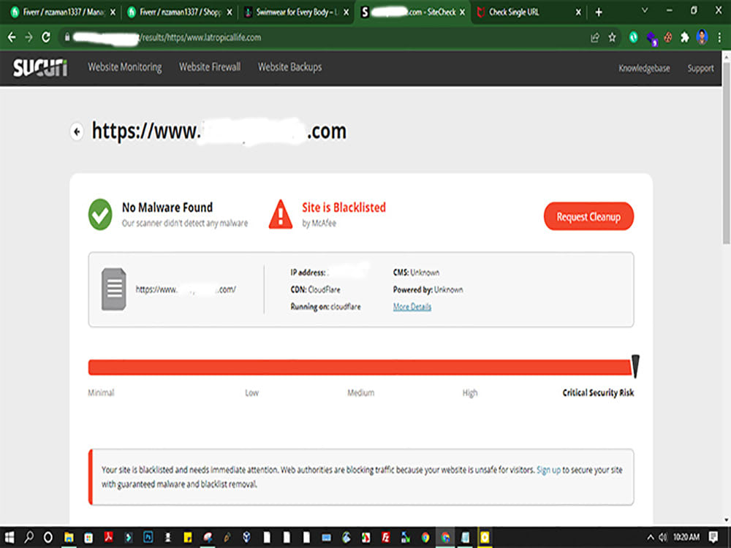This screenshot has height=548, width=731.
Task: Open the Windows Start menu
Action: click(10, 537)
